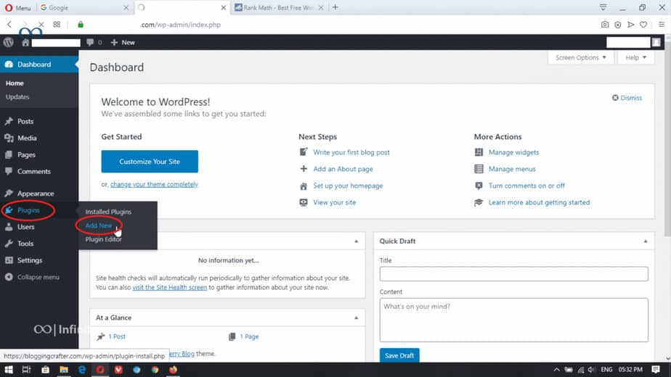Viewport: 671px width, 377px height.
Task: Click Set up your homepage link
Action: pyautogui.click(x=348, y=186)
